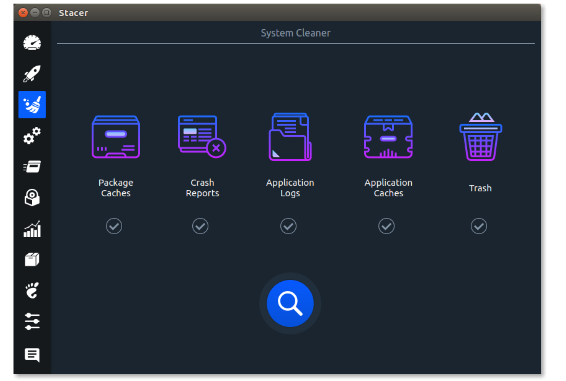
Task: Open Settings sliders icon in sidebar
Action: point(32,321)
